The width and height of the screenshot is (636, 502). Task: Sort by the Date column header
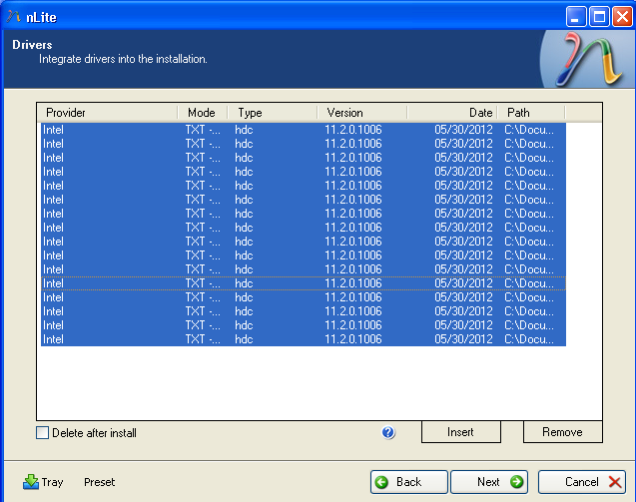coord(452,113)
